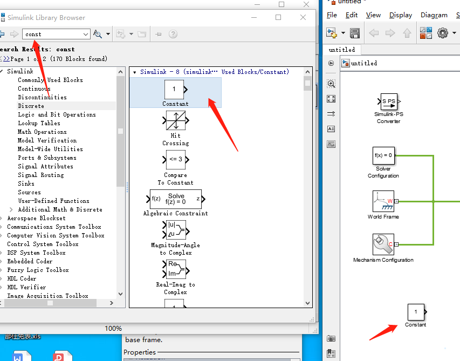Click the Save model diskette icon
460x361 pixels.
tap(354, 33)
